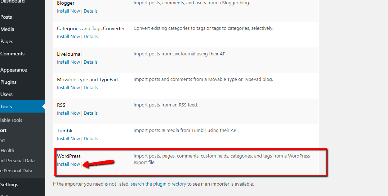
Task: Click description 'Import posts from an RSS feed.'
Action: click(166, 105)
